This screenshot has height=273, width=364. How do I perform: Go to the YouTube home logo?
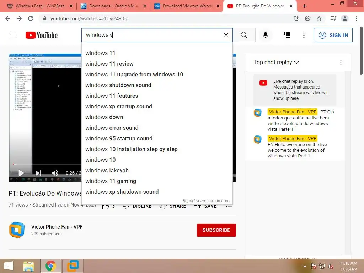[x=42, y=35]
